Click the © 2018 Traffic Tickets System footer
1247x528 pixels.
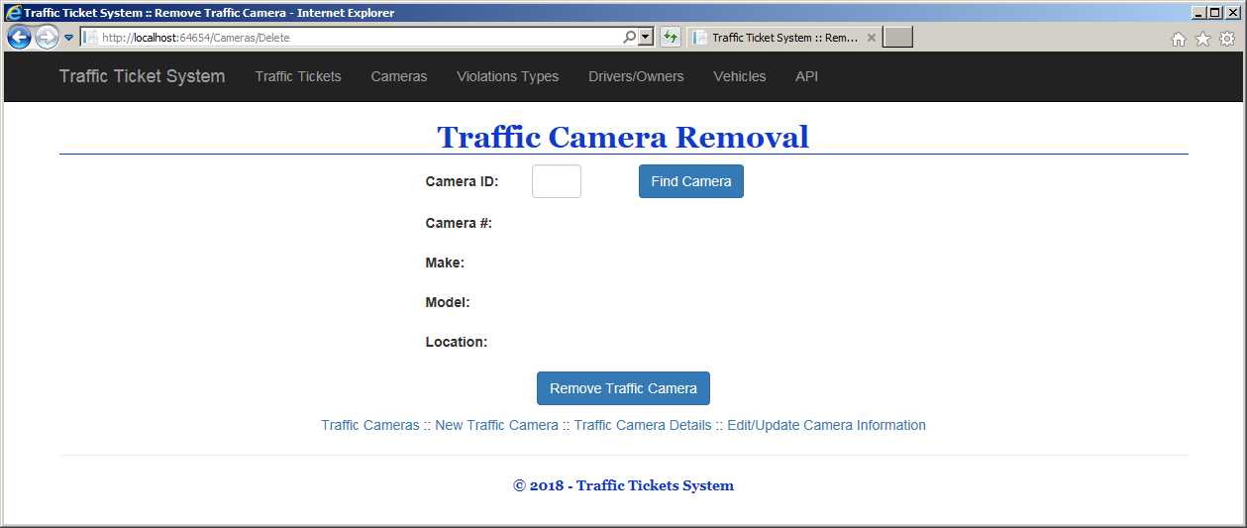point(623,485)
